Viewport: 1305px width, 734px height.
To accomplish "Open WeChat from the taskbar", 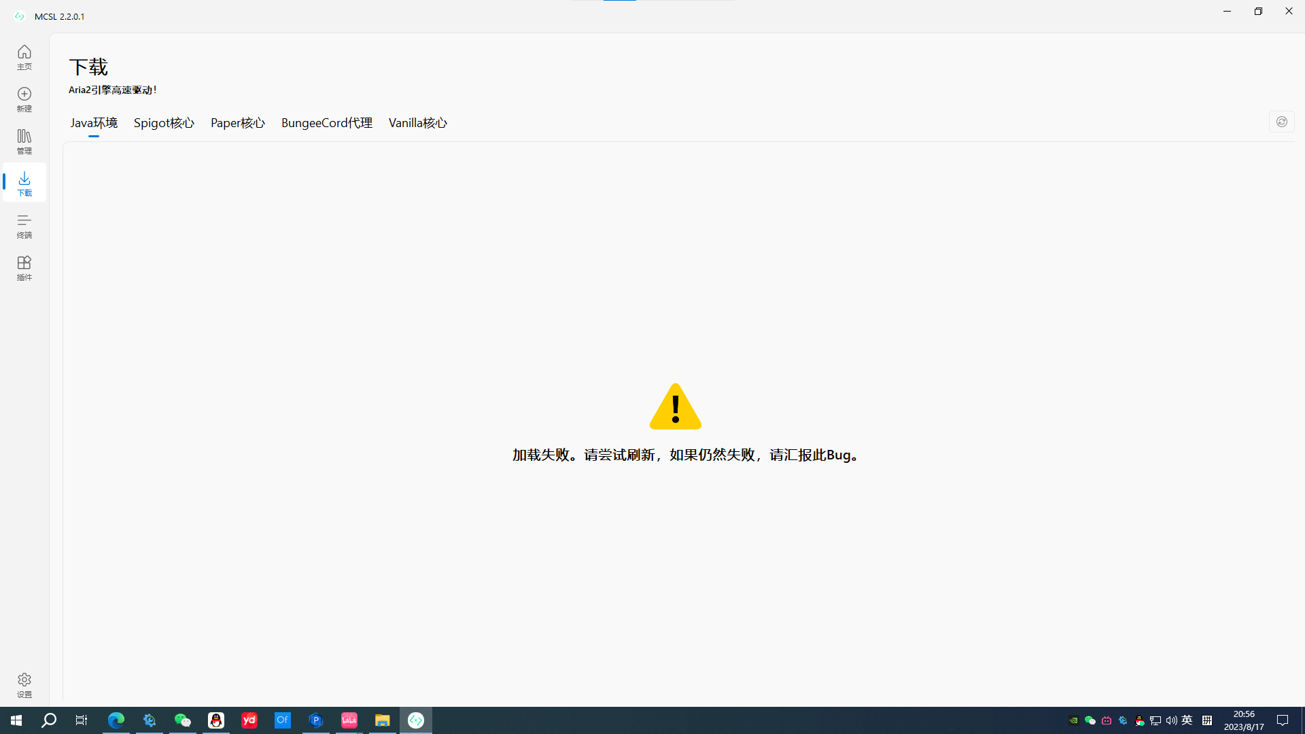I will pos(182,720).
